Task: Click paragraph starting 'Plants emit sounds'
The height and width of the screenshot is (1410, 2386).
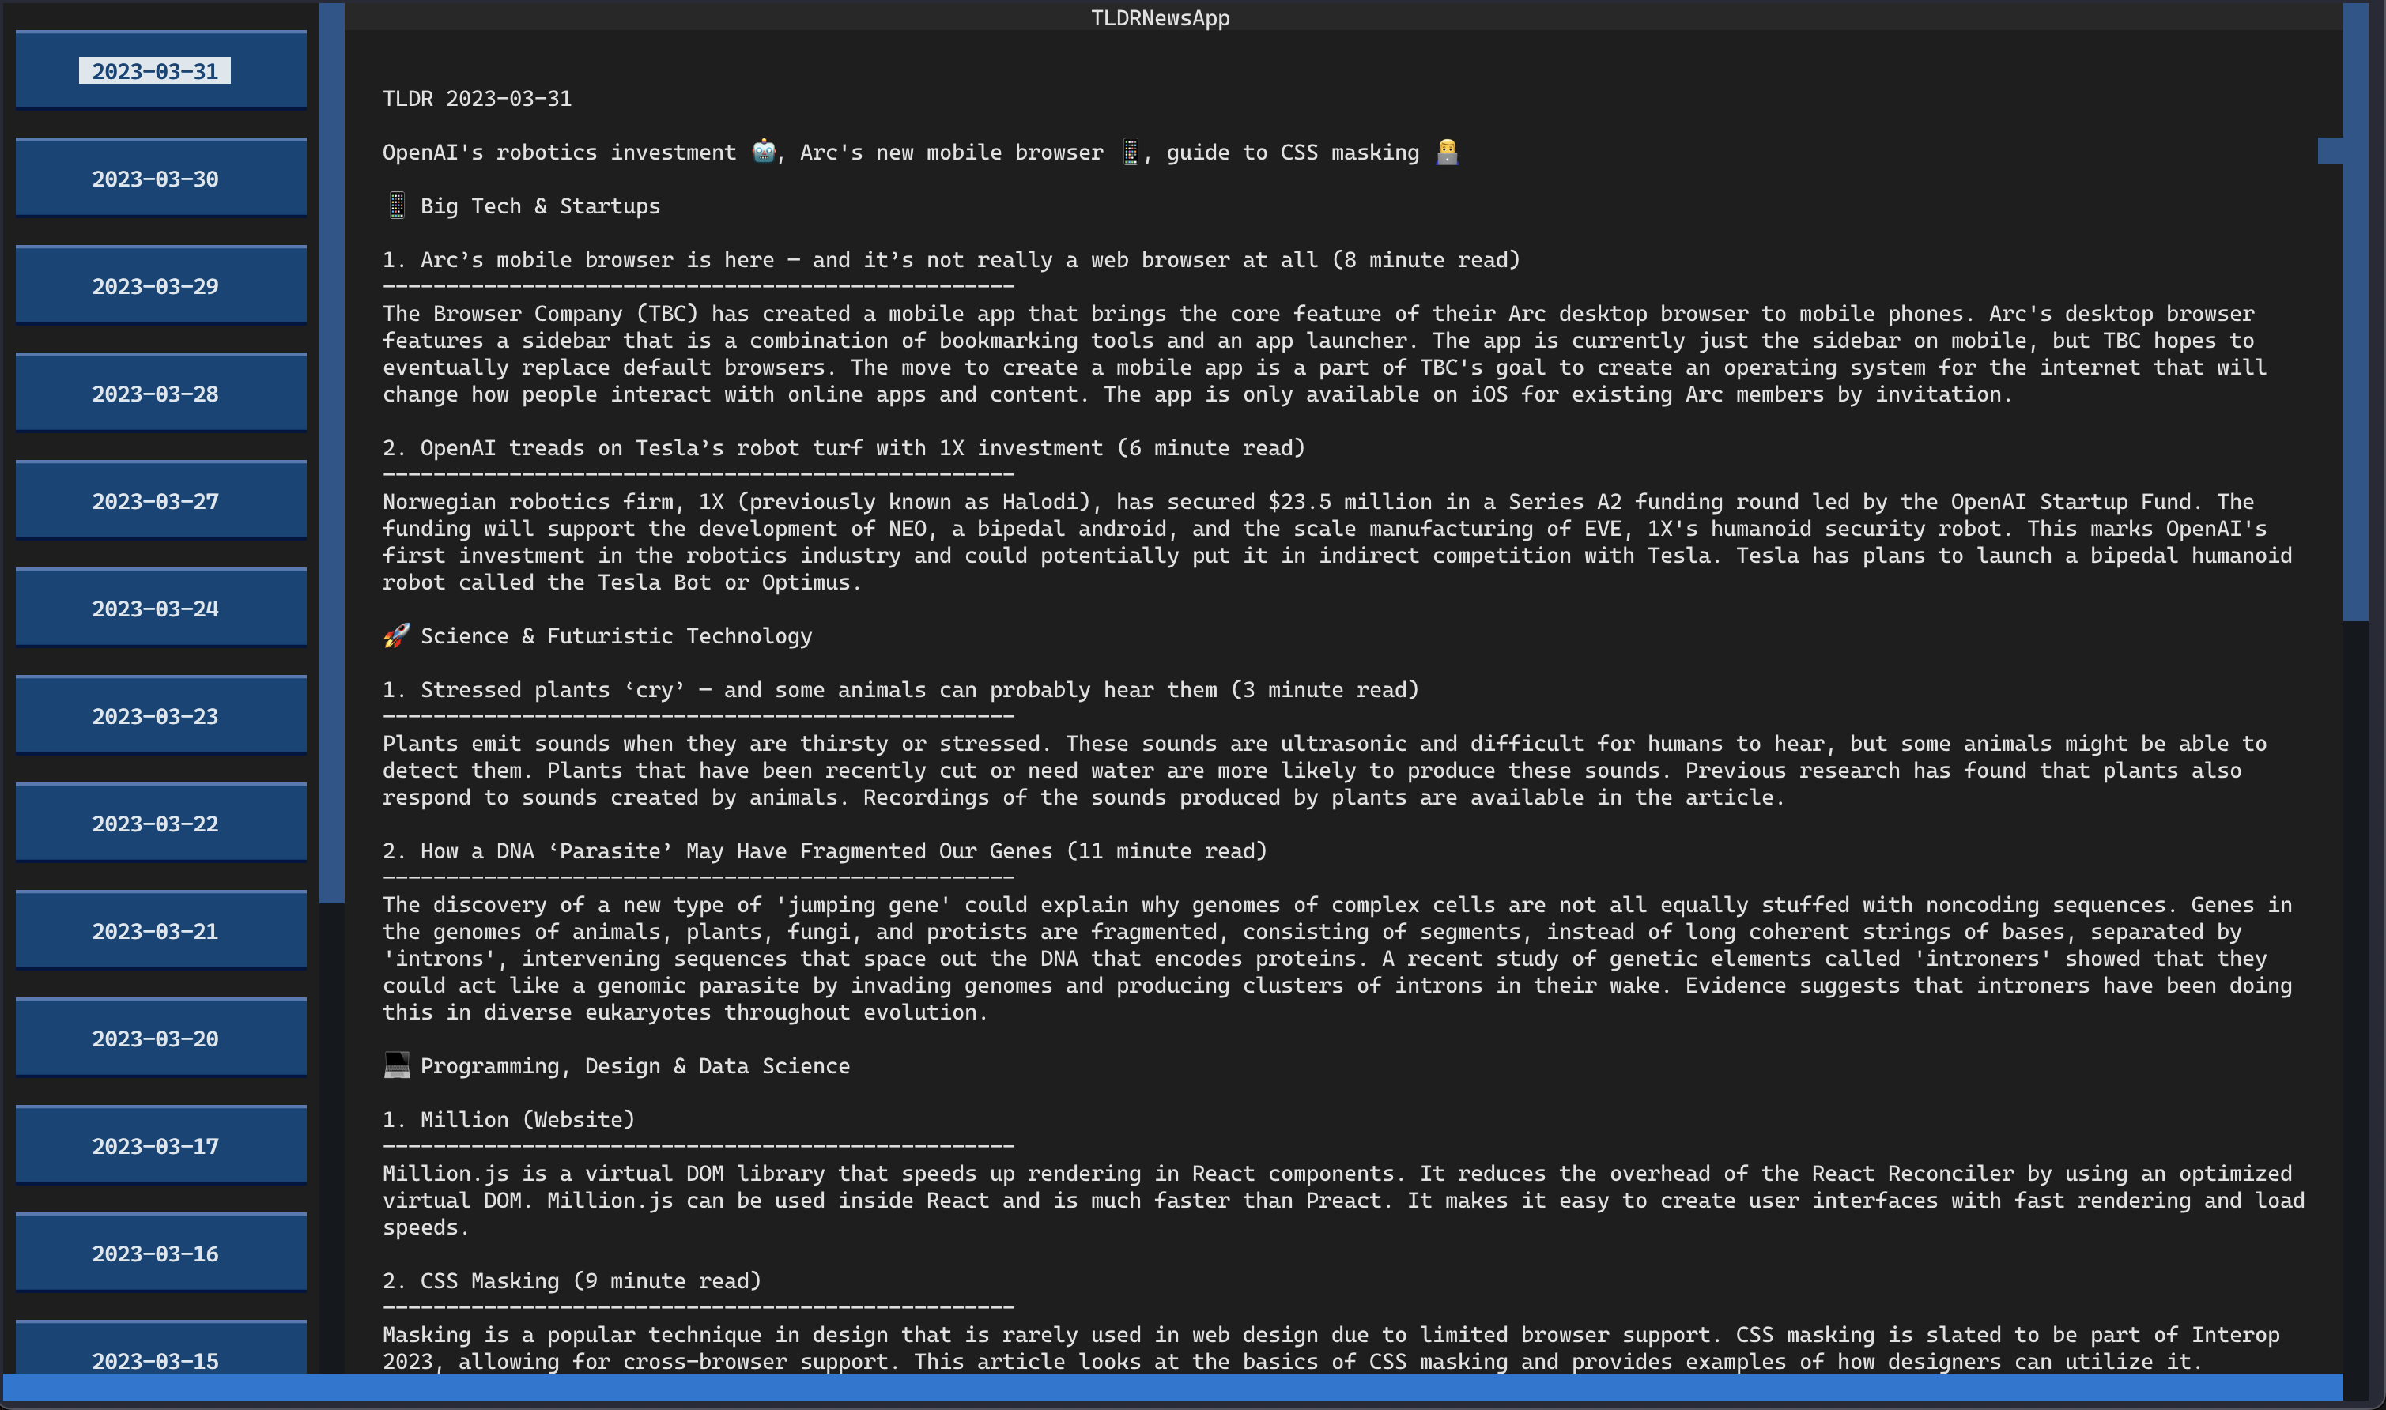Action: click(1324, 771)
